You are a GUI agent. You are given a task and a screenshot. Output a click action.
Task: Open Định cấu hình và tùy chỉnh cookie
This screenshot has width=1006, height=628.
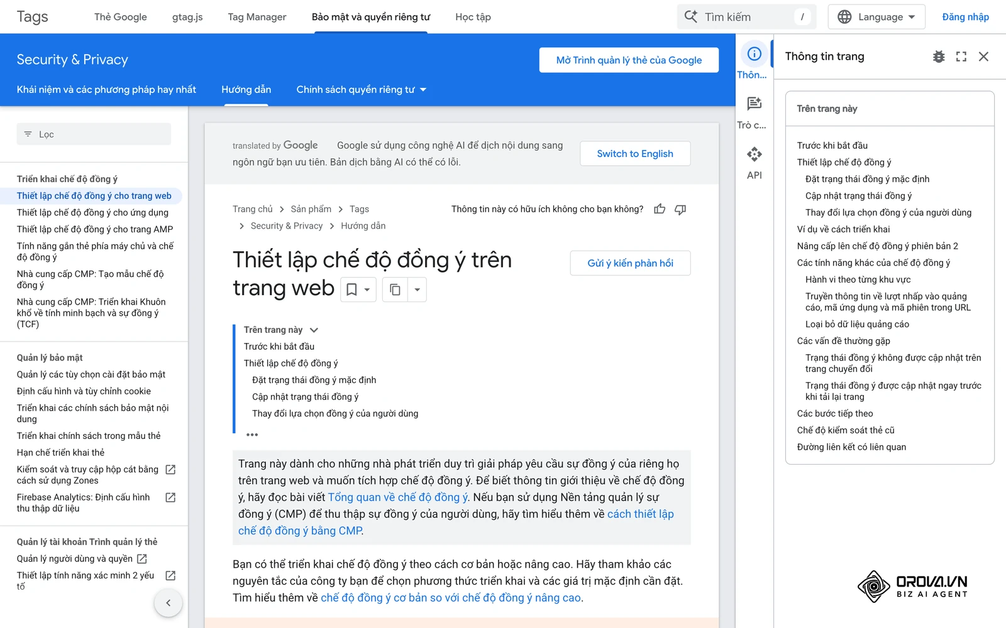84,391
